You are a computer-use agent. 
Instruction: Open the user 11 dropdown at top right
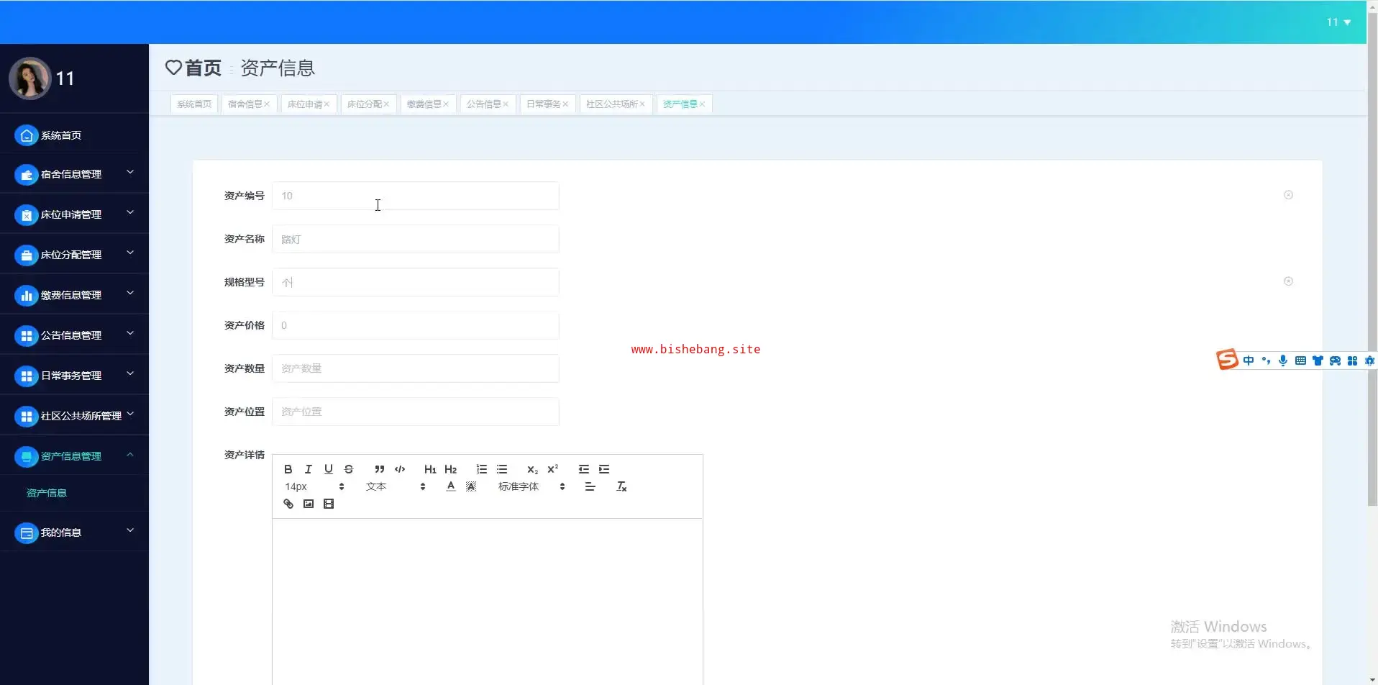(x=1338, y=22)
